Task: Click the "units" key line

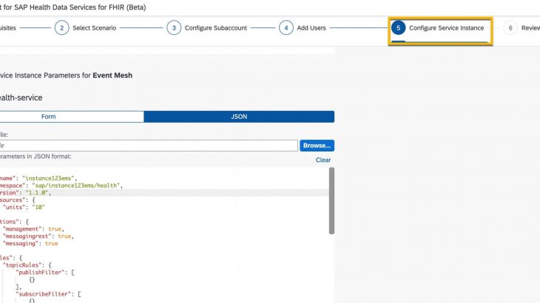Action: point(24,207)
